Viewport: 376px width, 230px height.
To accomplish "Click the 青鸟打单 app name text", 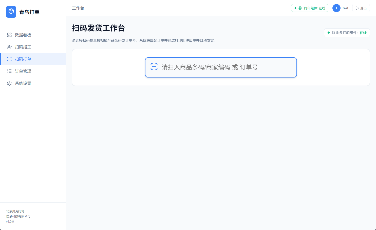I will pos(29,12).
